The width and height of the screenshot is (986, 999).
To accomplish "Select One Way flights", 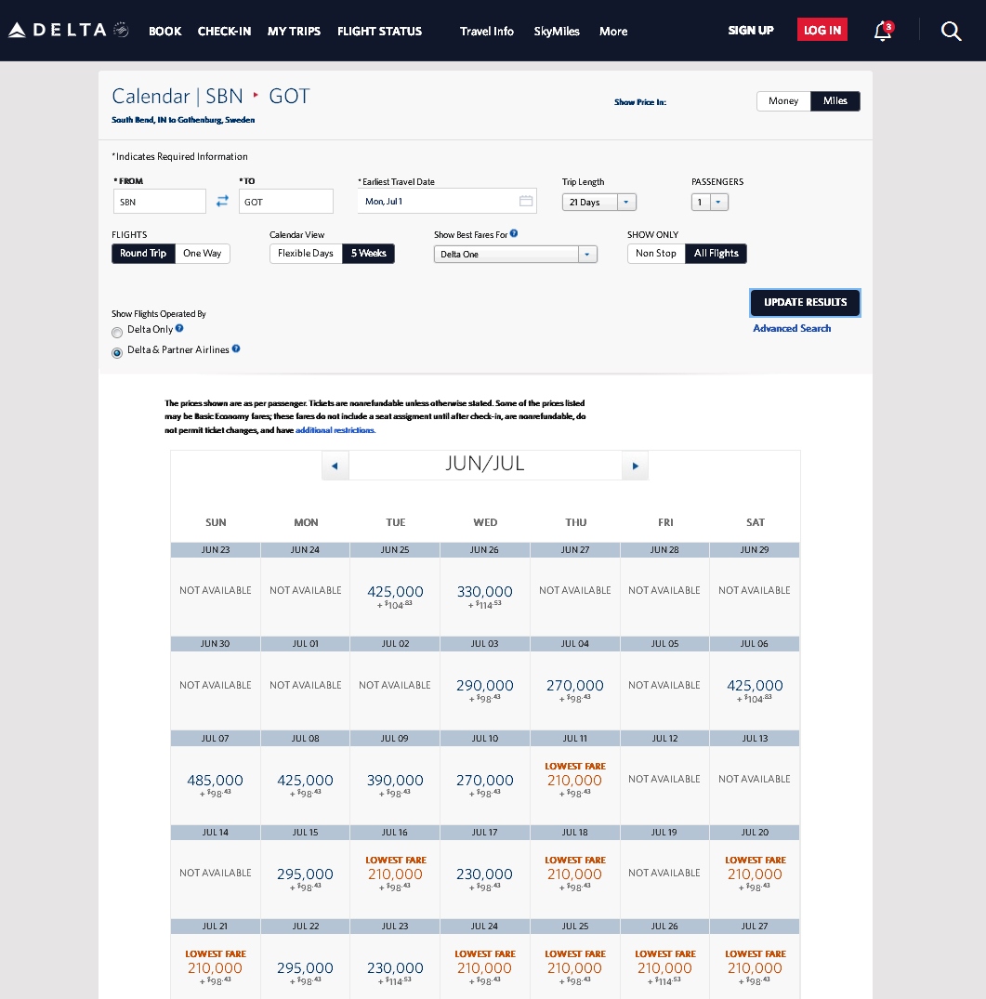I will (x=202, y=253).
